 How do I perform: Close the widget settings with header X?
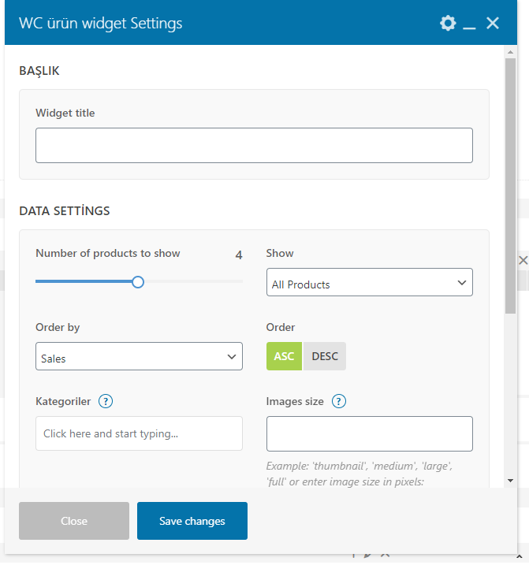pyautogui.click(x=493, y=24)
